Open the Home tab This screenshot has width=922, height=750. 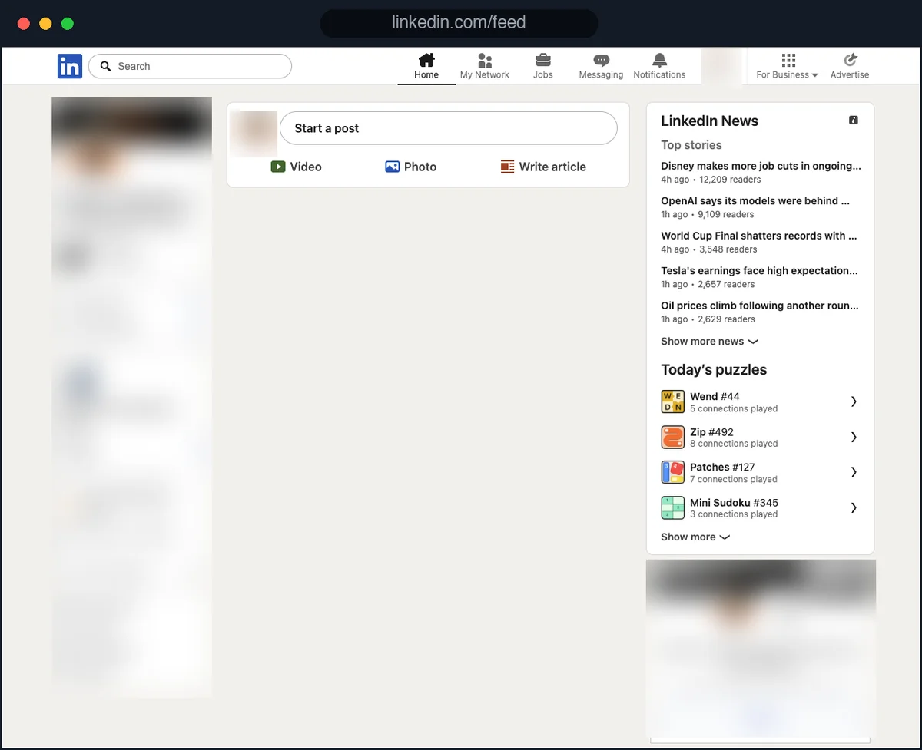[426, 66]
